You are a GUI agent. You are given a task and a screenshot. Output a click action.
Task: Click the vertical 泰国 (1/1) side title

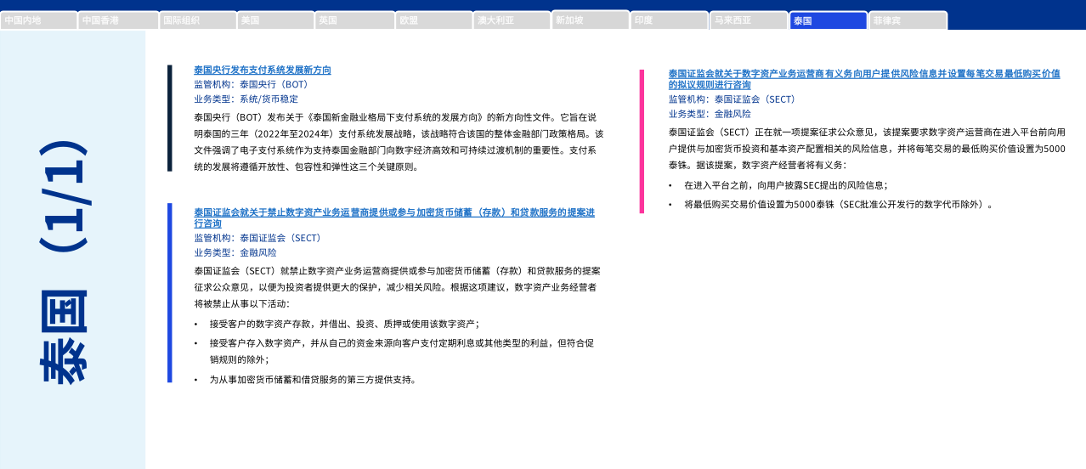(x=64, y=262)
